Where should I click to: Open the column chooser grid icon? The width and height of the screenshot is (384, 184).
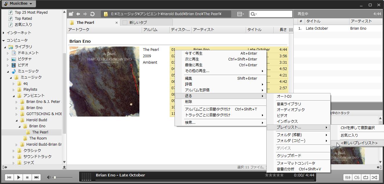(291, 30)
